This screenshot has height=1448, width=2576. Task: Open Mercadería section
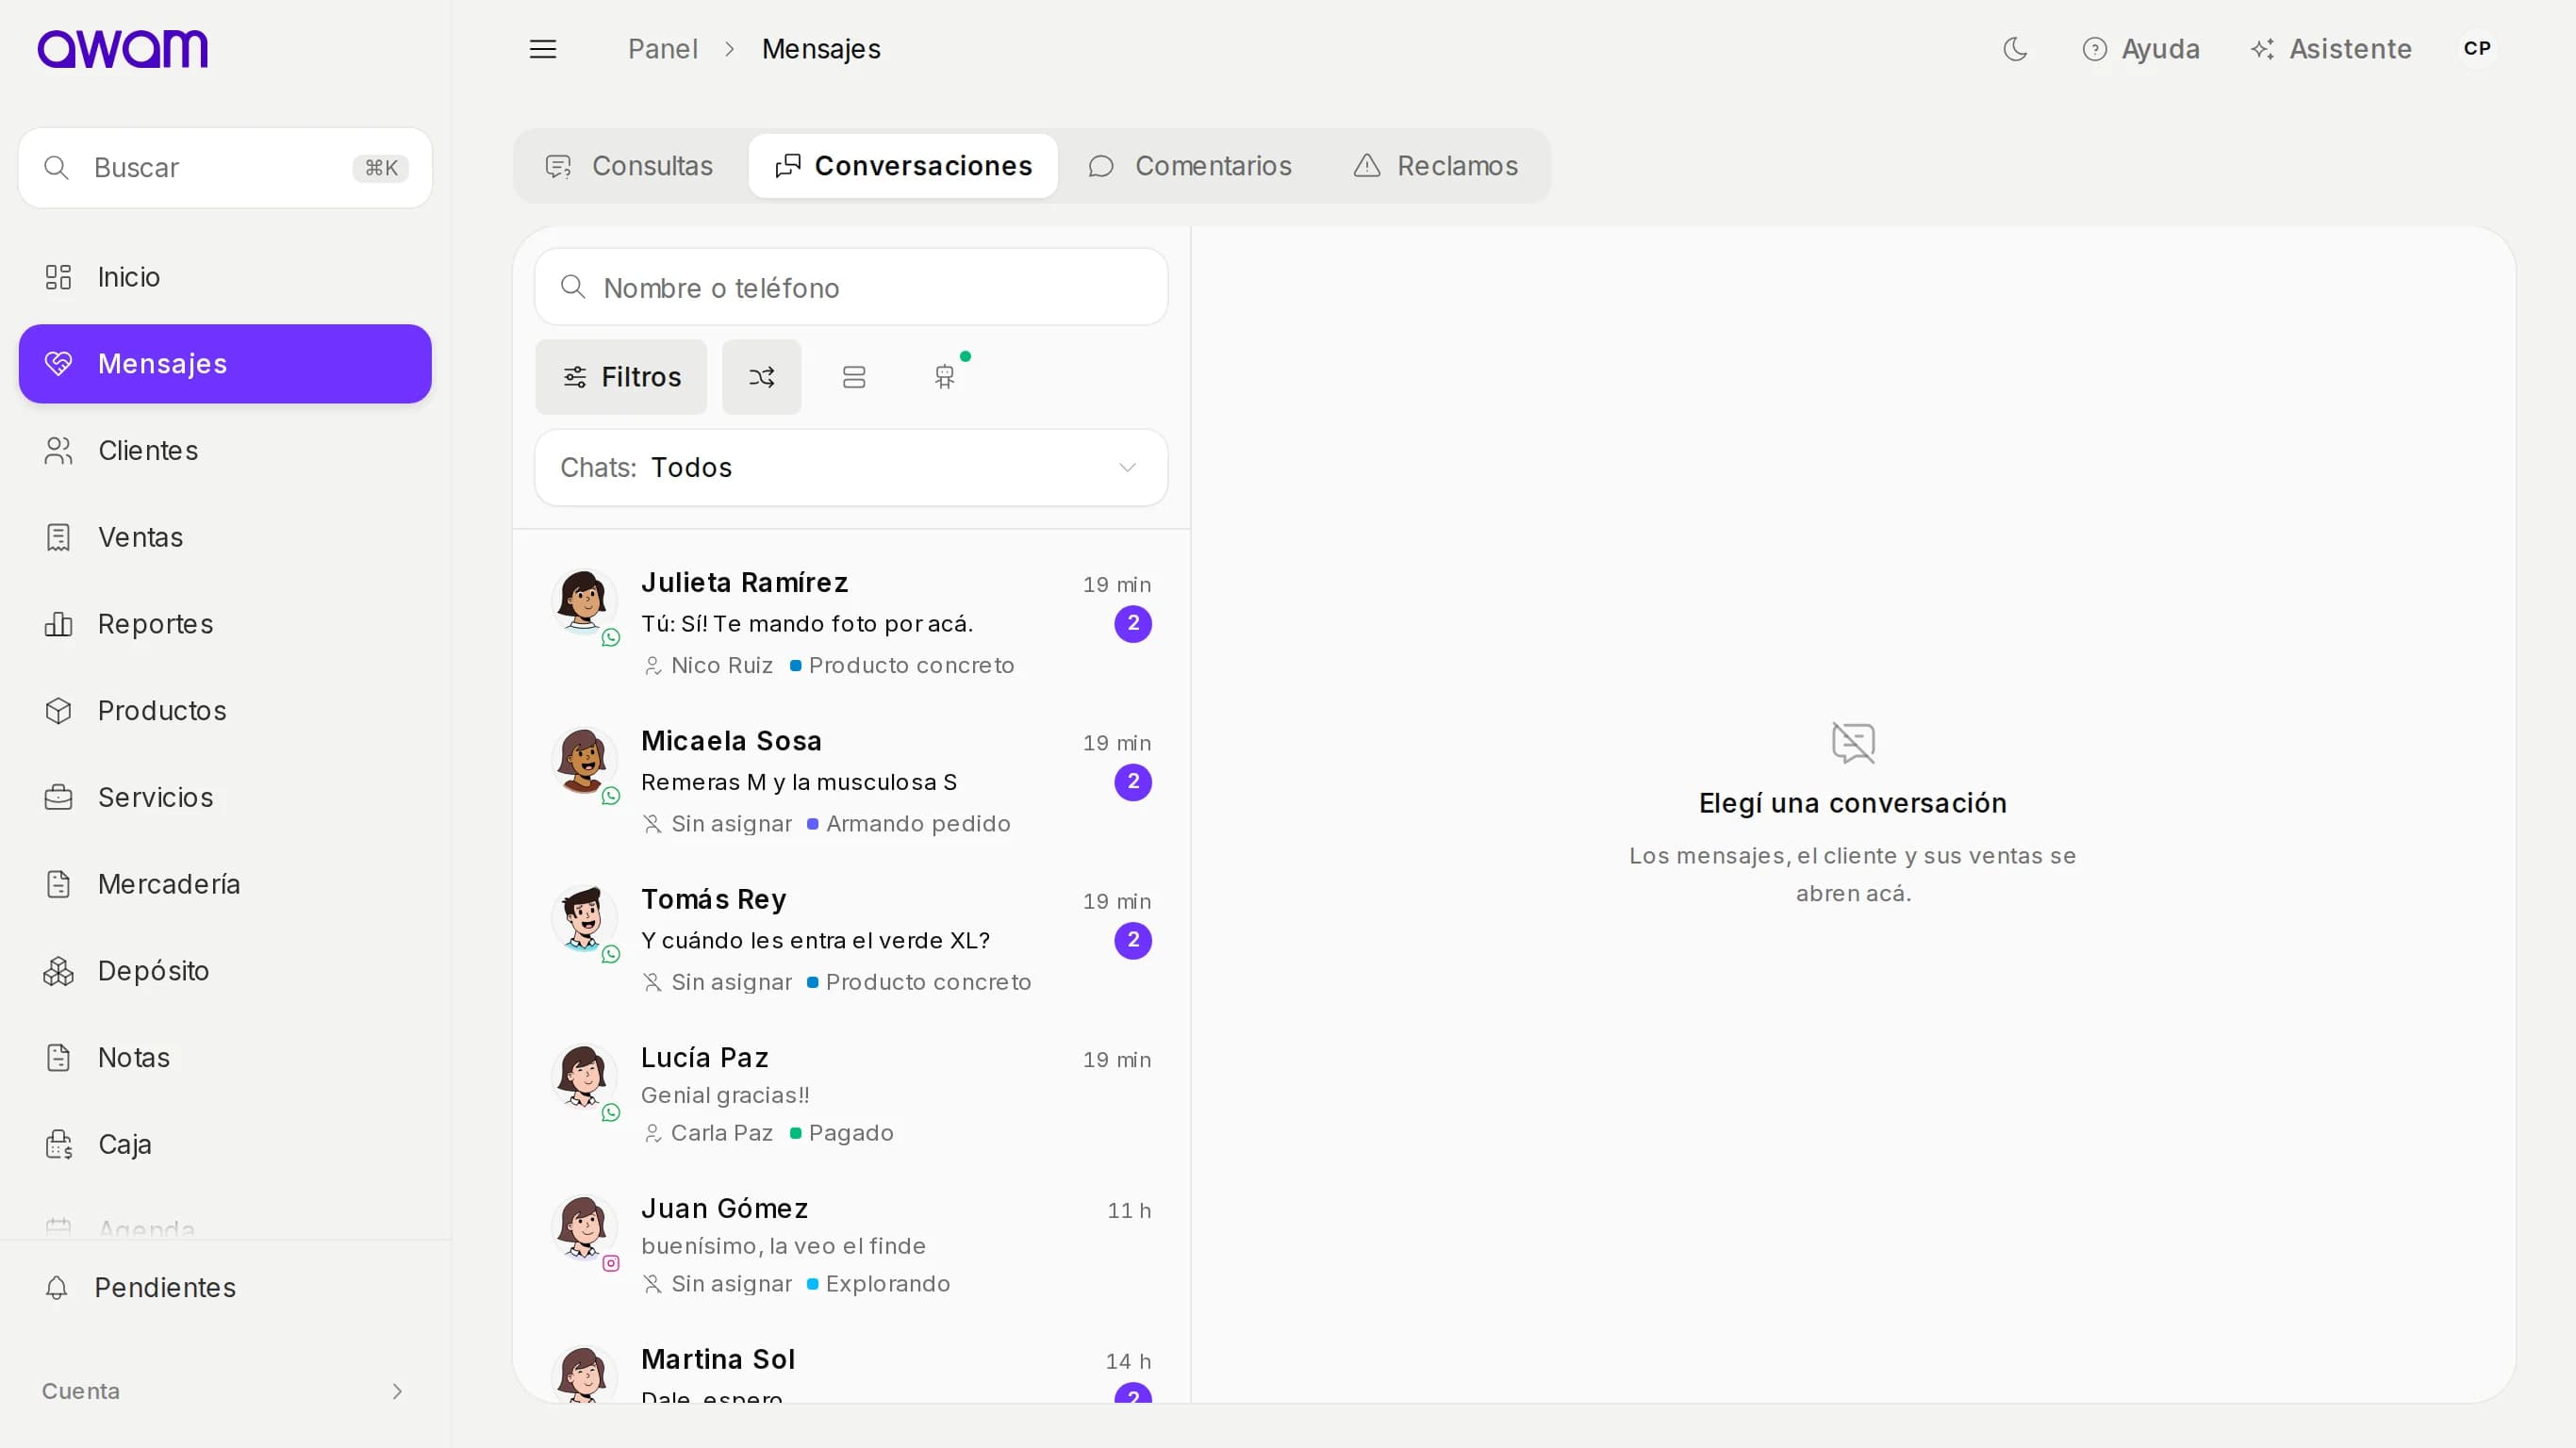(x=225, y=884)
